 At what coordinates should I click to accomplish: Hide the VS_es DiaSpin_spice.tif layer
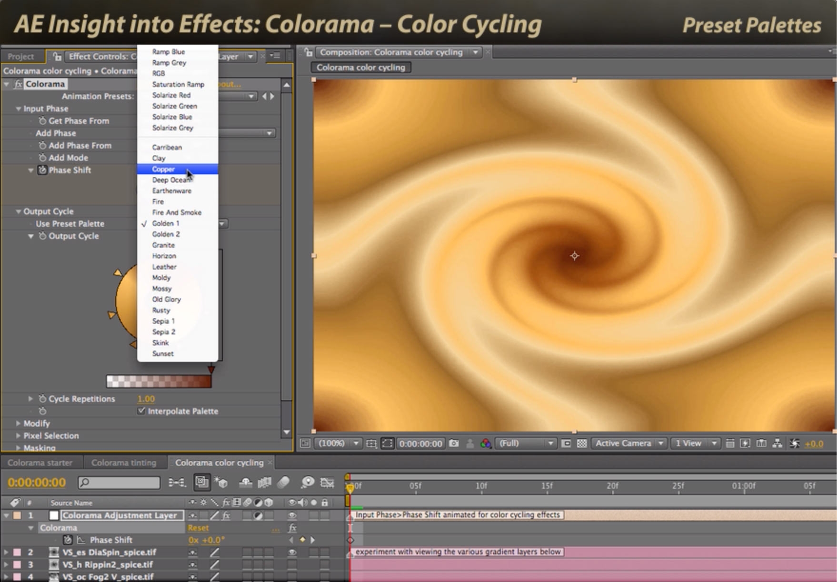pyautogui.click(x=292, y=552)
